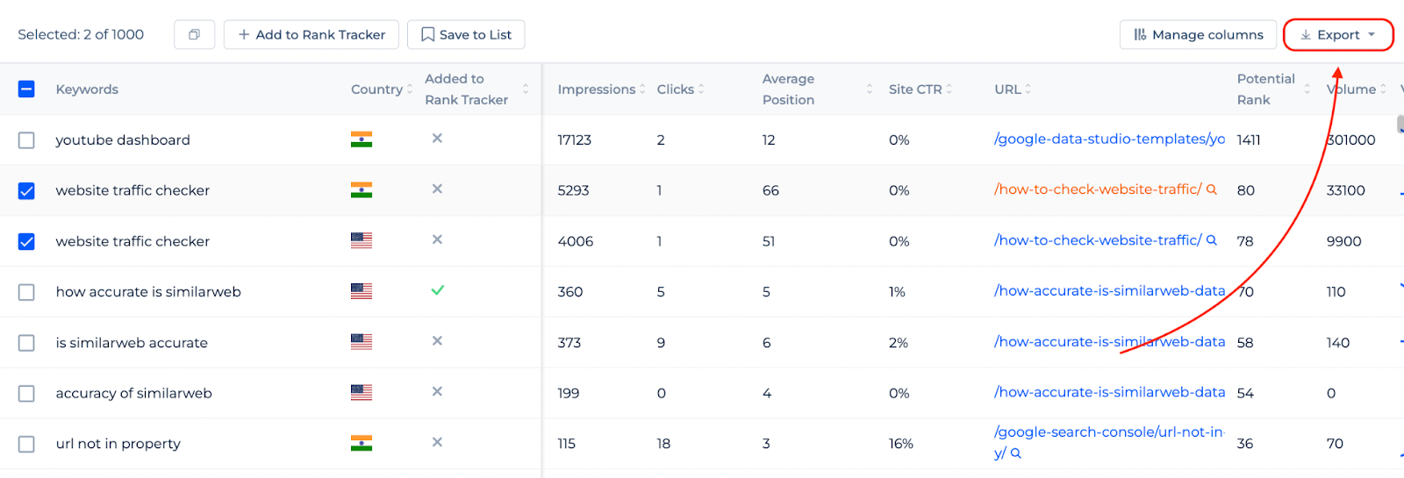Click green checkmark for how accurate is similarweb
Image resolution: width=1404 pixels, height=478 pixels.
437,290
